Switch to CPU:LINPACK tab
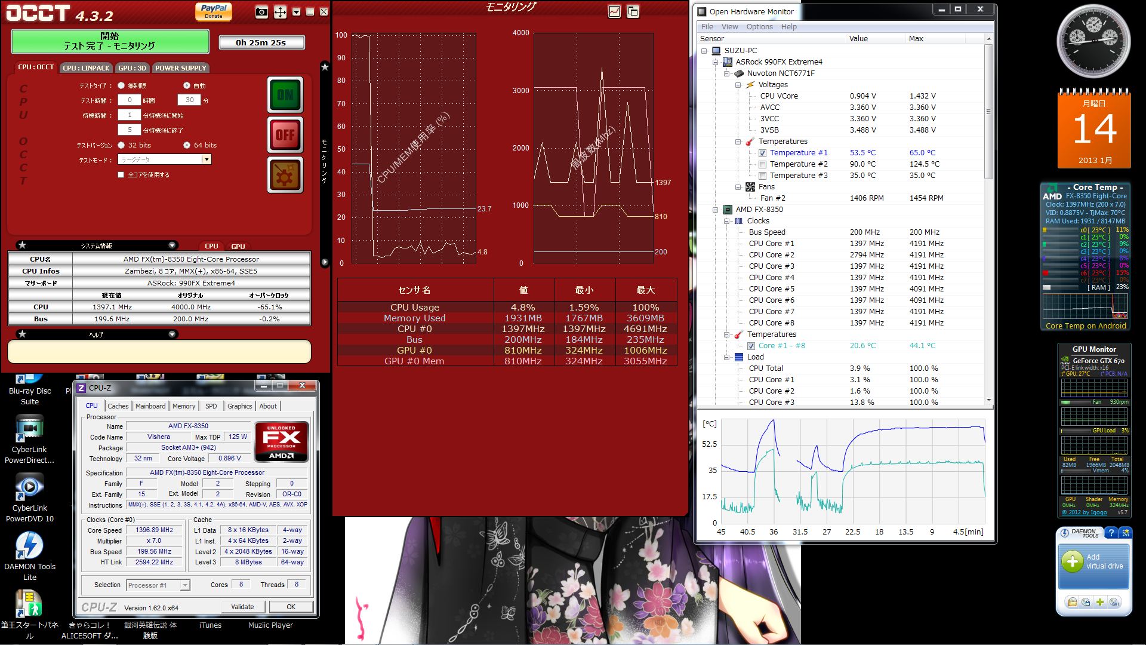 [86, 67]
